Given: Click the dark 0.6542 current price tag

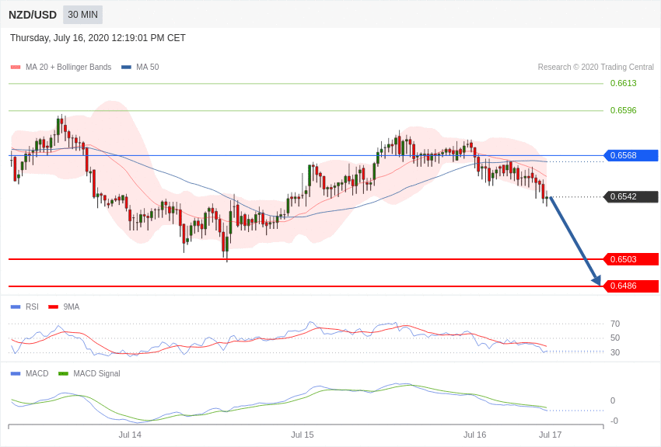Looking at the screenshot, I should pyautogui.click(x=631, y=197).
